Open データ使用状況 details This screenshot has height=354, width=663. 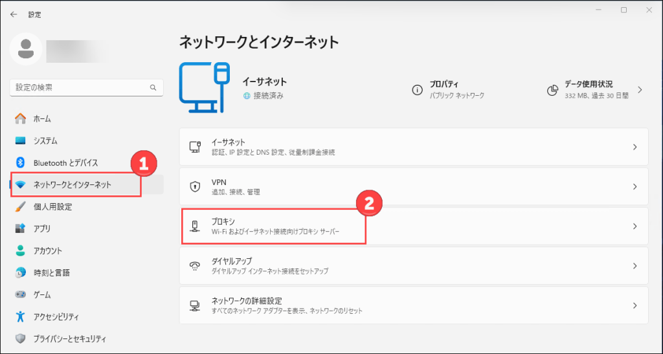[x=595, y=89]
